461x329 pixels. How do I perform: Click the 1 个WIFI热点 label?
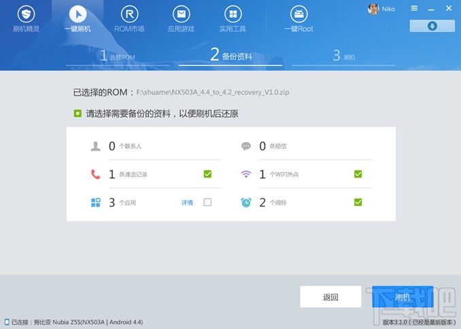coord(279,174)
